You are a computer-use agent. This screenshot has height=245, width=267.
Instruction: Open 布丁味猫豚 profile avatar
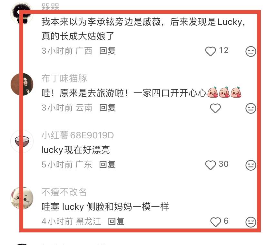(x=22, y=84)
